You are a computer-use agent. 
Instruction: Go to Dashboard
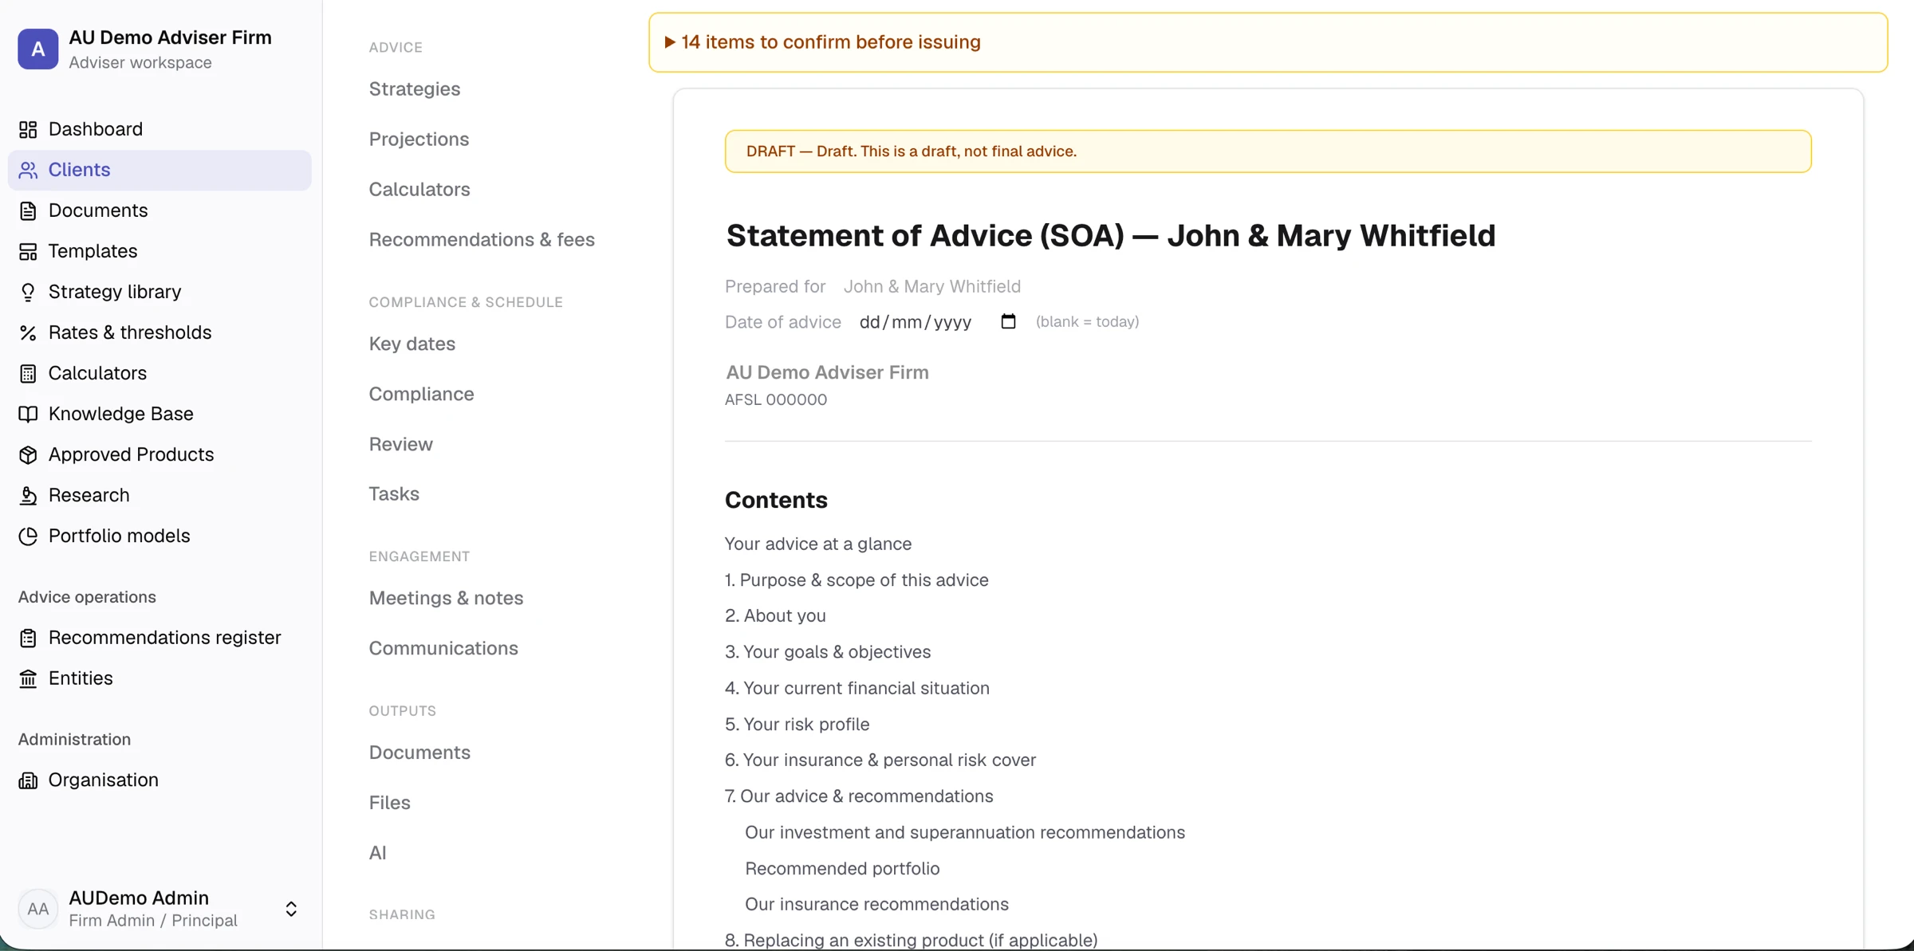(x=159, y=129)
